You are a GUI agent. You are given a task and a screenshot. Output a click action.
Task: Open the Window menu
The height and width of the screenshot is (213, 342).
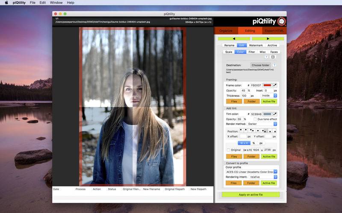coord(56,3)
